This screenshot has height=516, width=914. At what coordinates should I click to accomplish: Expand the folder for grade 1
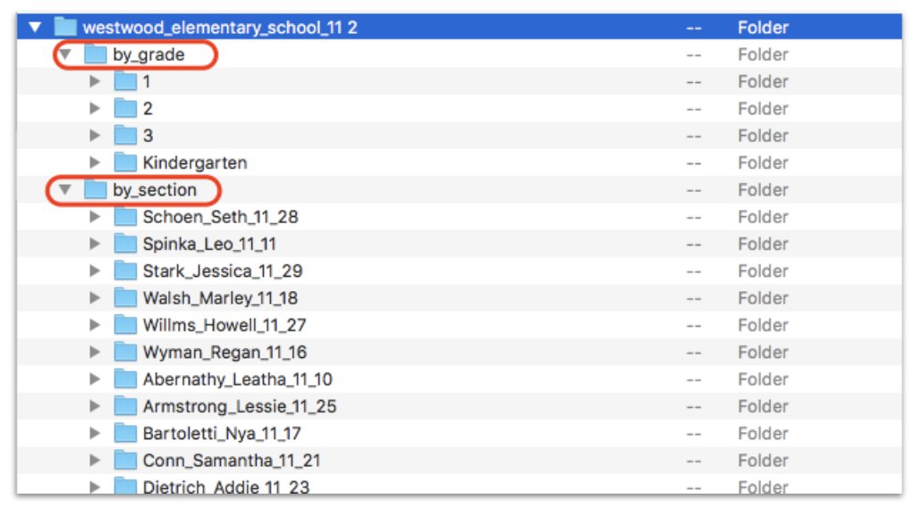[x=96, y=81]
